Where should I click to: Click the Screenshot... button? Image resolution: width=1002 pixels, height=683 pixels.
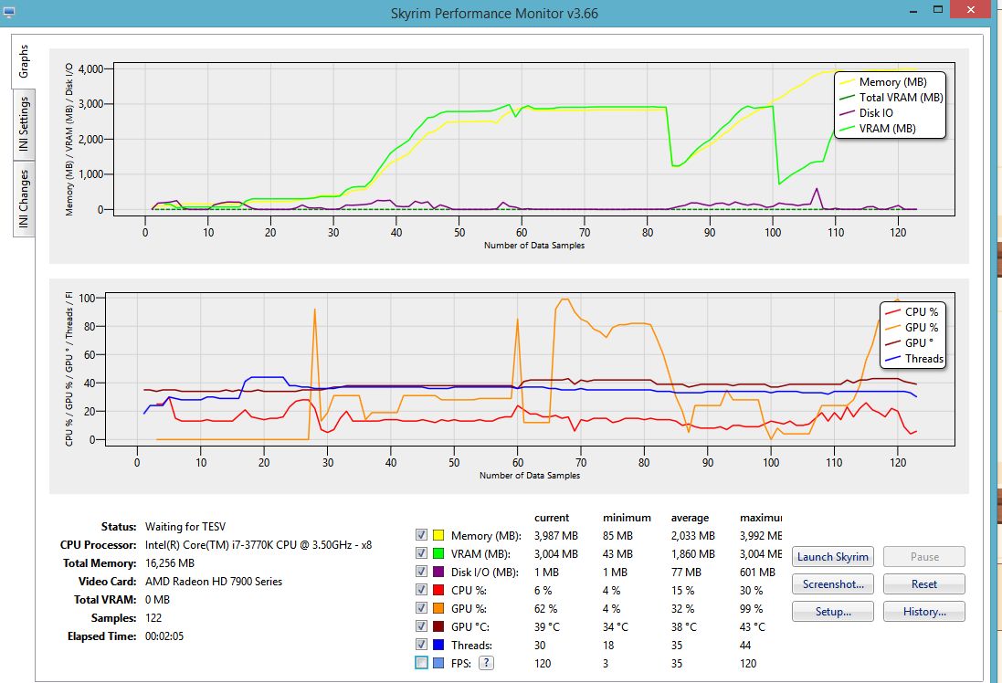point(832,584)
